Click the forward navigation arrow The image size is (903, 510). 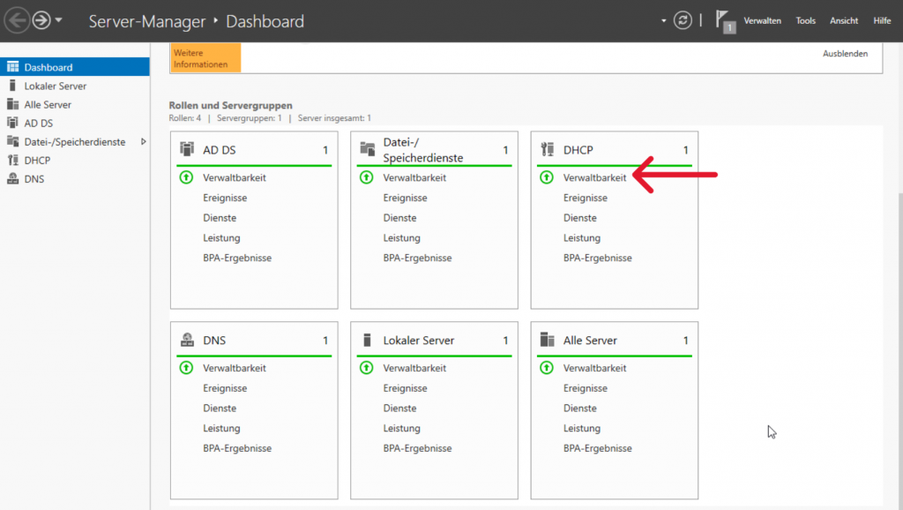click(x=41, y=20)
